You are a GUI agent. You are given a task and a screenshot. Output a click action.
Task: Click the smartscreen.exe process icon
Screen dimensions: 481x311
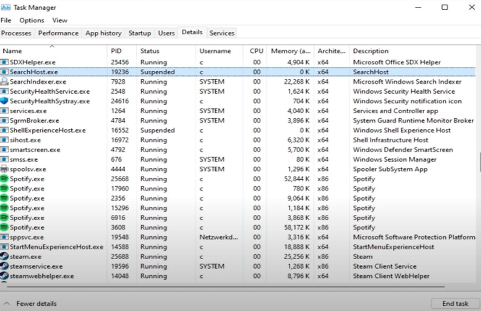4,149
